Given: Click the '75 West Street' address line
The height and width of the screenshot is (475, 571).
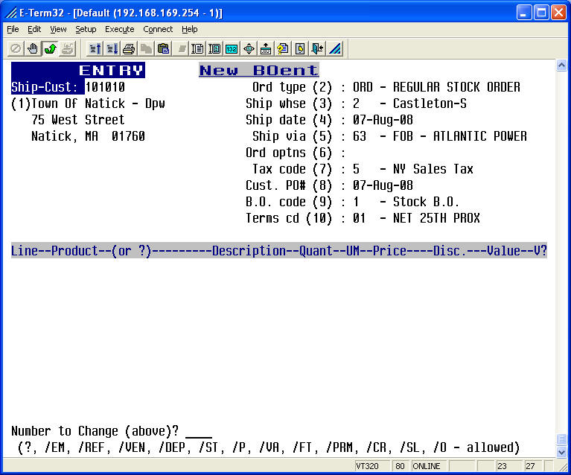Looking at the screenshot, I should pos(78,120).
